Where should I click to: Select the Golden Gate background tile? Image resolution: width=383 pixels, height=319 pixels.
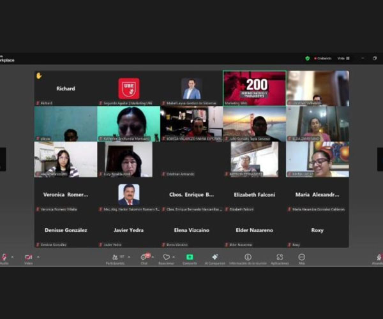(255, 124)
